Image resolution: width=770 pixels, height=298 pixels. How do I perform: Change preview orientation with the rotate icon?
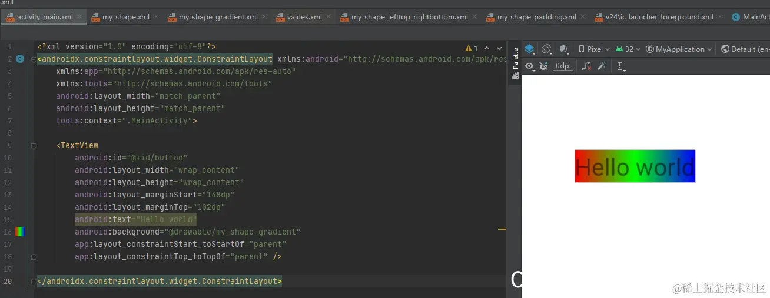click(x=547, y=49)
